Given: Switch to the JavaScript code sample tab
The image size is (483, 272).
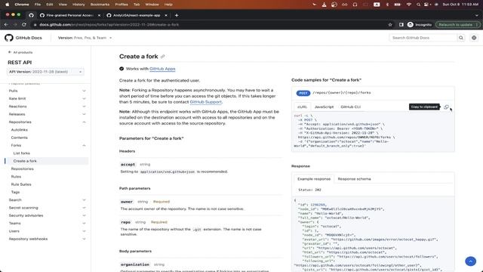Looking at the screenshot, I should (324, 107).
